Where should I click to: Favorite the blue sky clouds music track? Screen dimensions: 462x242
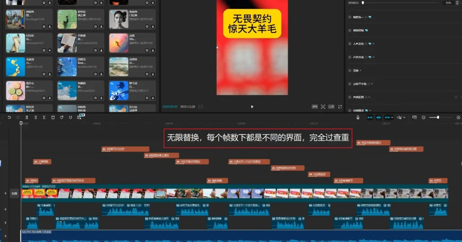click(x=96, y=98)
